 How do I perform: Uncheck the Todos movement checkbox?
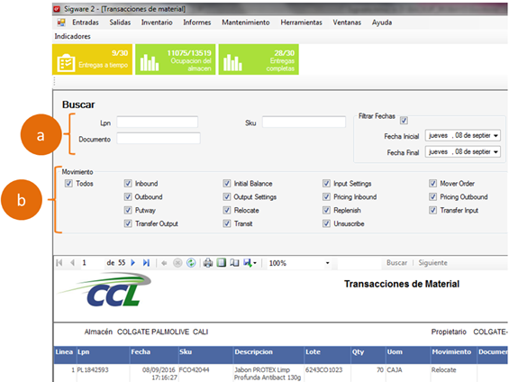coord(68,184)
